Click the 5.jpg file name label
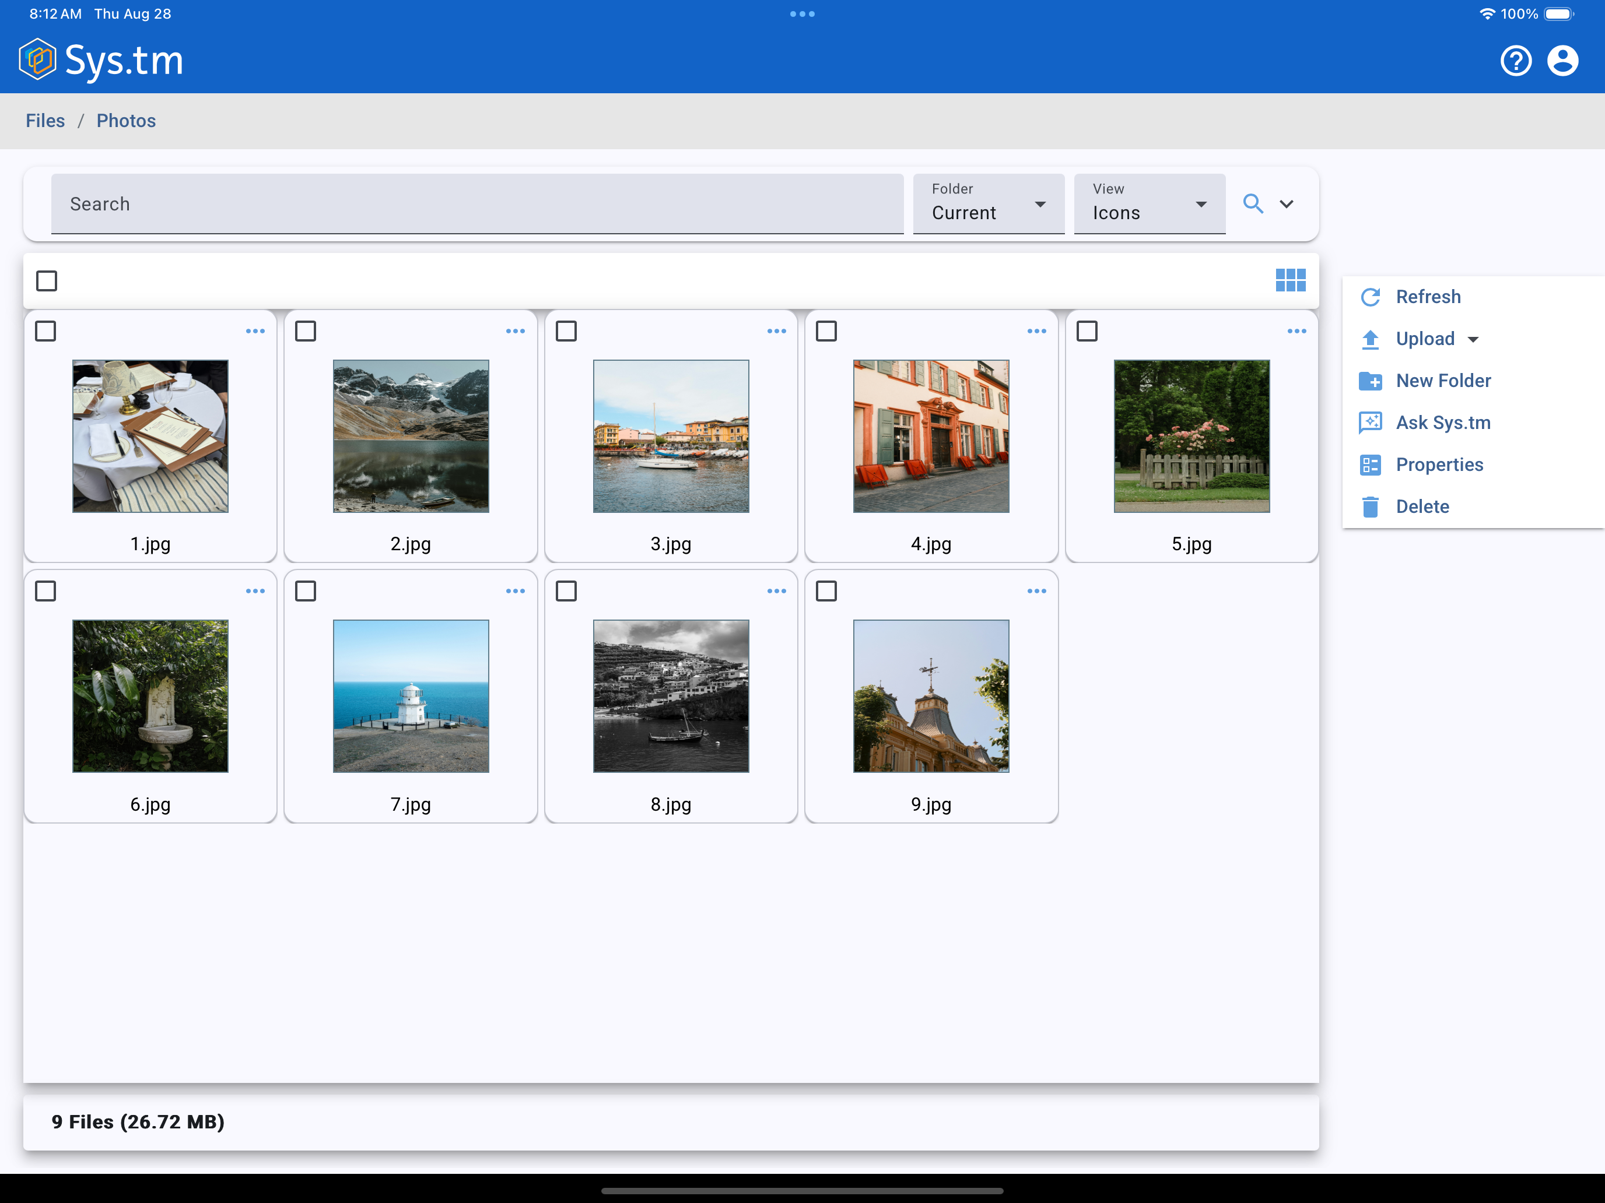The width and height of the screenshot is (1605, 1203). pos(1192,544)
